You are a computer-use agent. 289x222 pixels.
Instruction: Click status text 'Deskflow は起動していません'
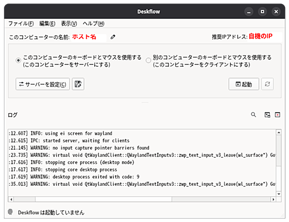point(51,213)
